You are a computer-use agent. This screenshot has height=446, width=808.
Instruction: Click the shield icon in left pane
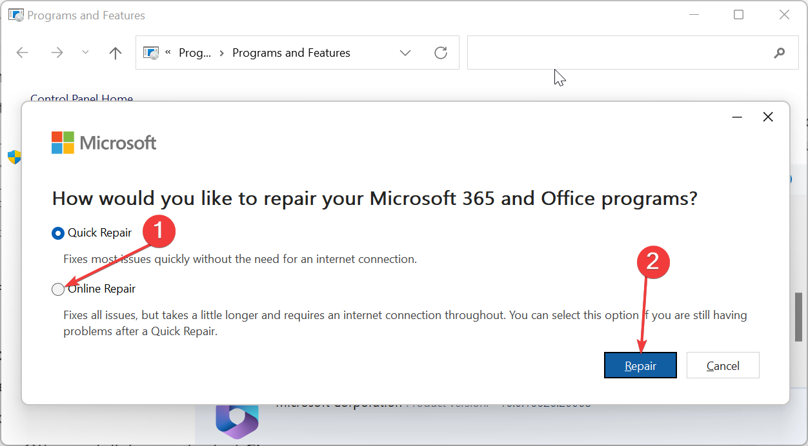click(x=14, y=157)
